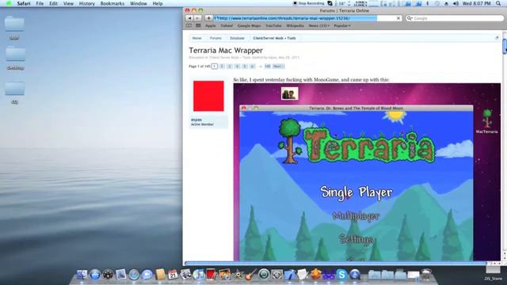Click the Google search field
Viewport: 507px width, 285px height.
(454, 18)
